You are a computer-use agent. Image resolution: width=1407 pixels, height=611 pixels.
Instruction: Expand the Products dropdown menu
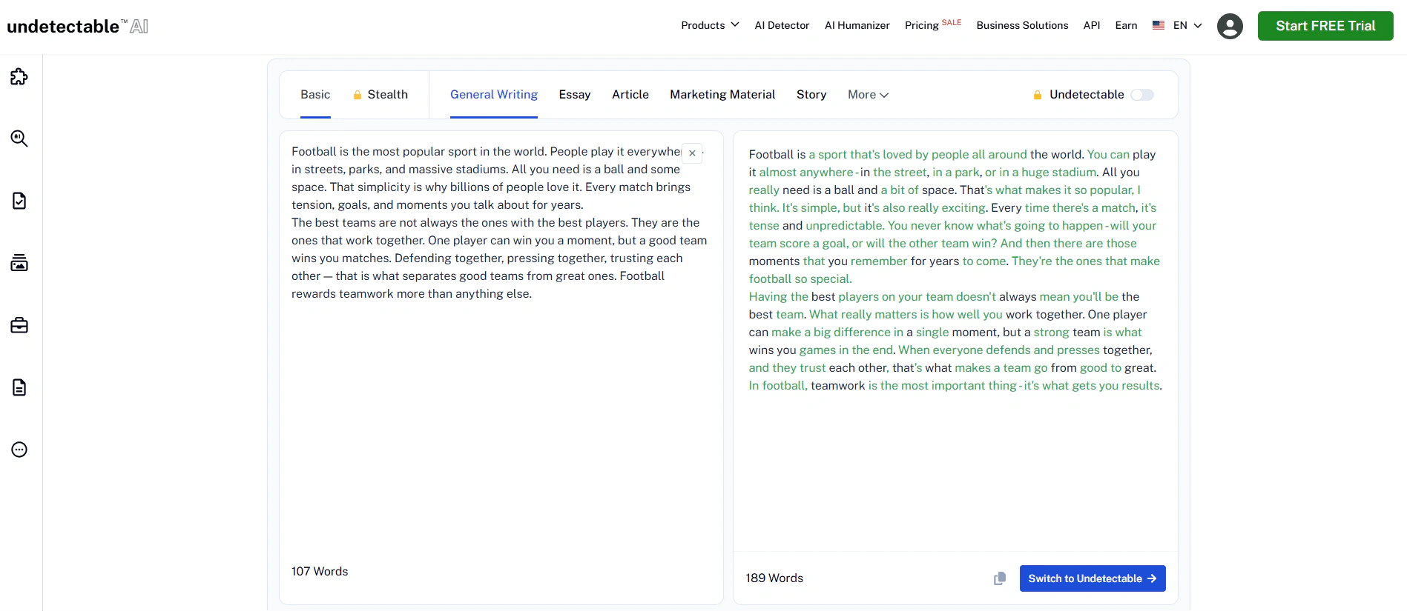point(710,25)
